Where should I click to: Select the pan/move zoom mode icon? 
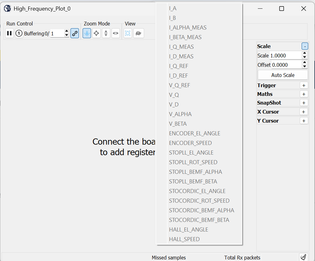click(96, 33)
